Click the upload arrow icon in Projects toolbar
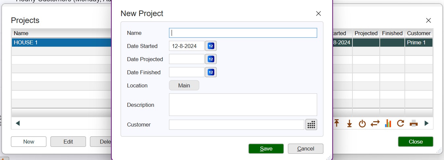The height and width of the screenshot is (160, 444). (337, 123)
